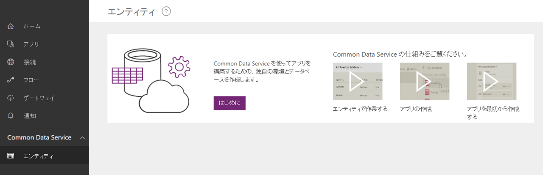The width and height of the screenshot is (543, 175).
Task: Click the Connections globe icon
Action: (11, 62)
